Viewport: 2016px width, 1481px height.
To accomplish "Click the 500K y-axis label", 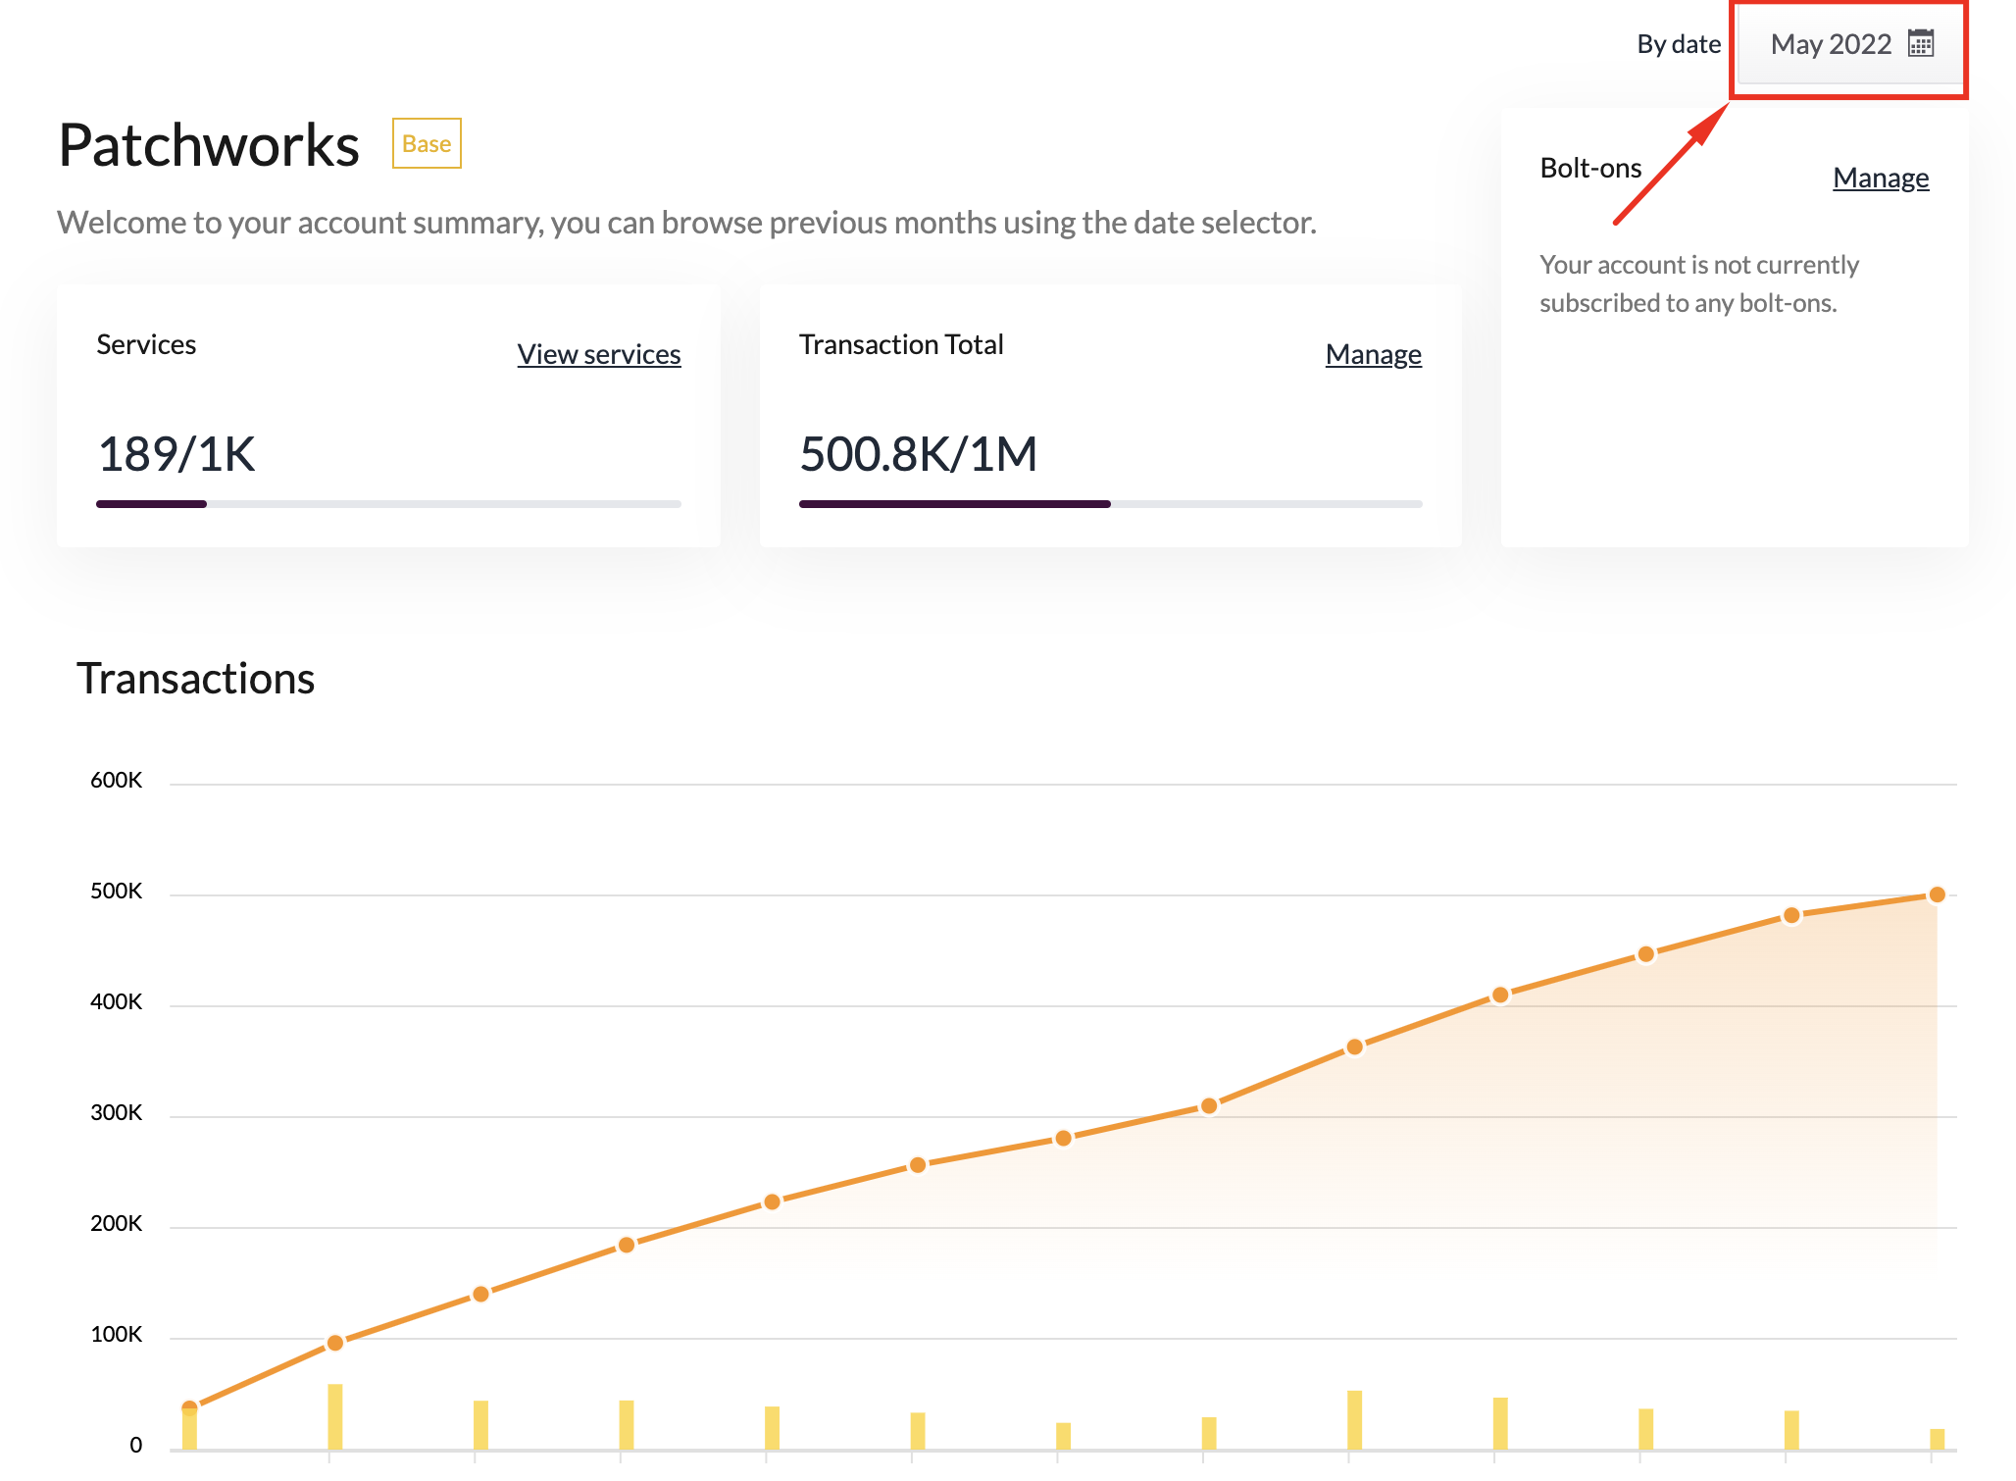I will point(116,891).
